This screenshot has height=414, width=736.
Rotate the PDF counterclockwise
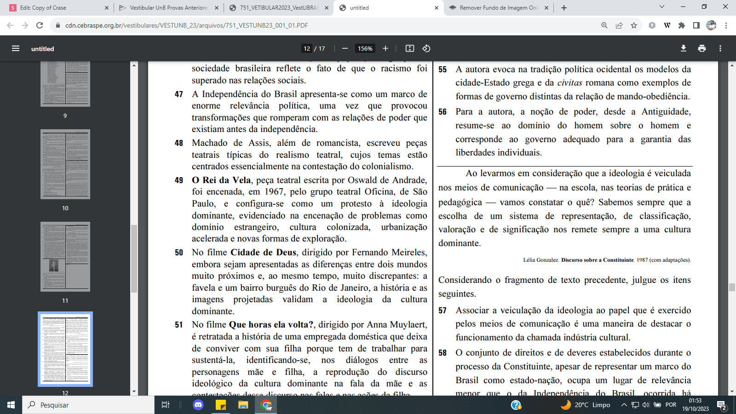pos(426,48)
